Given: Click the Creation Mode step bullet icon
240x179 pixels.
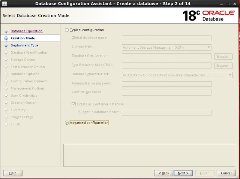Looking at the screenshot, I should 6,38.
